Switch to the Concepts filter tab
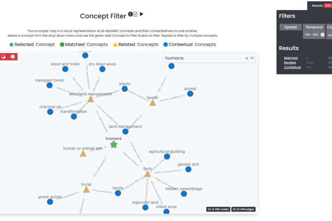The width and height of the screenshot is (332, 221). [x=329, y=27]
